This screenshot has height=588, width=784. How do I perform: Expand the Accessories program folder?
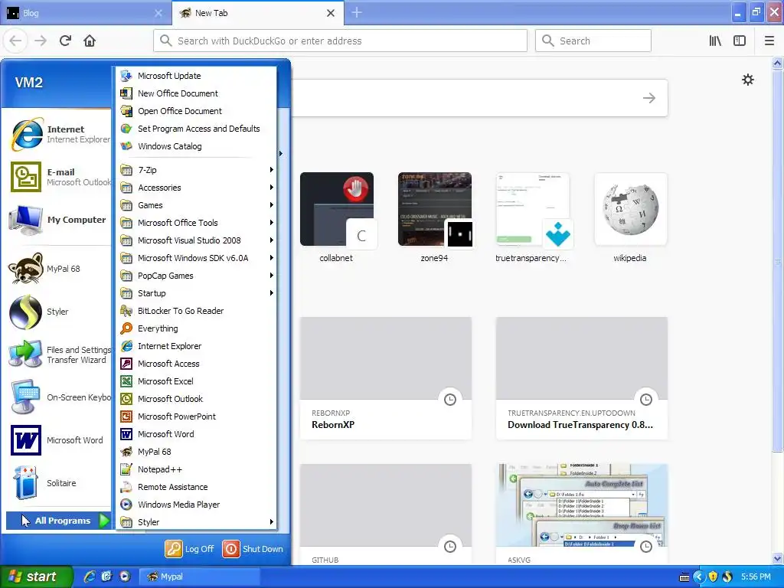[x=197, y=188]
